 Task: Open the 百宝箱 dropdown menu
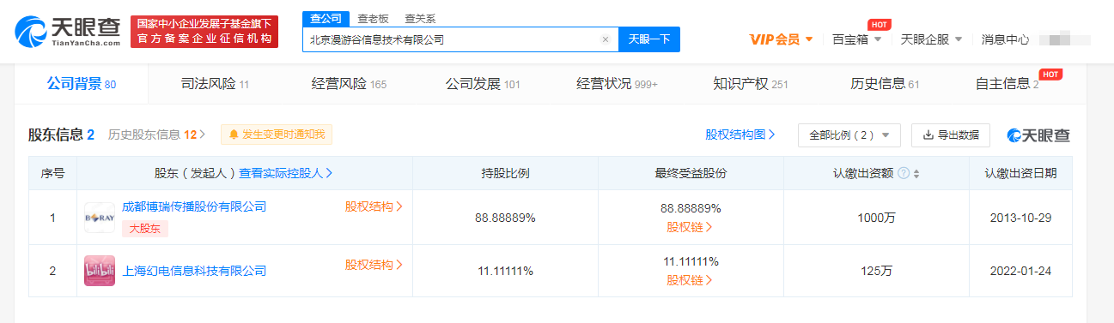coord(857,39)
